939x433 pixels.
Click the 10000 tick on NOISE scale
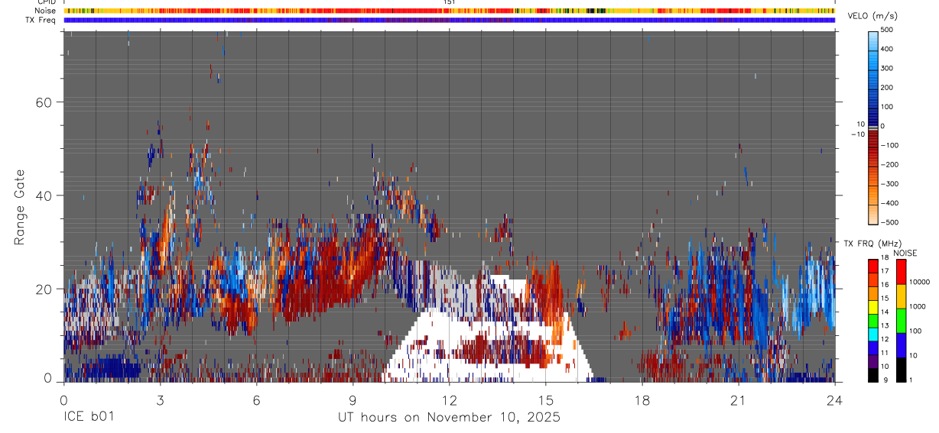[x=920, y=282]
